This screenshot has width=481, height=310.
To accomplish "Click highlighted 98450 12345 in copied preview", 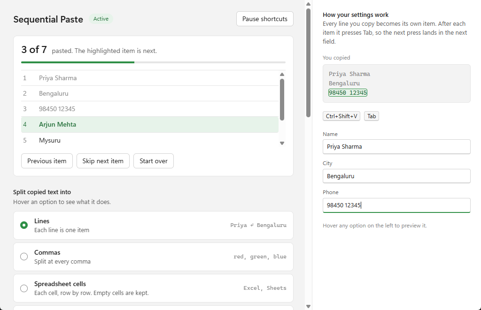I will coord(348,93).
